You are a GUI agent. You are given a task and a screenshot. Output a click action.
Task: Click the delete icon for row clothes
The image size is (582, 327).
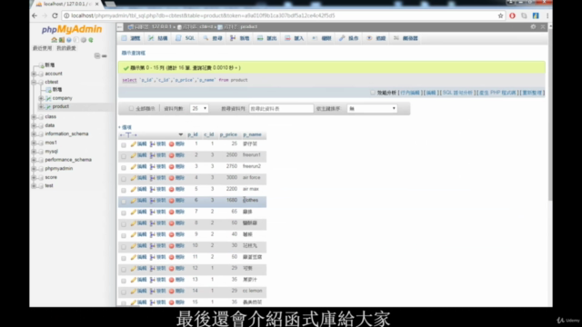(172, 201)
